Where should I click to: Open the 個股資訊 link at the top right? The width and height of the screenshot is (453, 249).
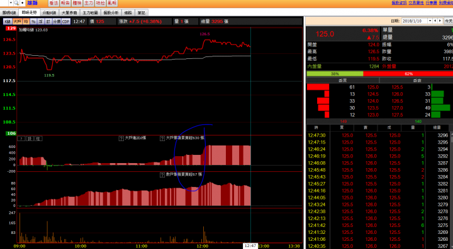coord(400,3)
